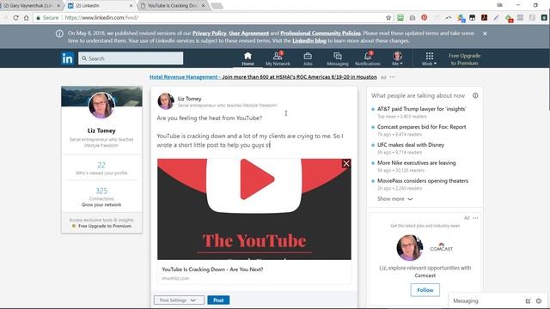Switch to YouTube Is Cracking Down tab
The height and width of the screenshot is (309, 550).
click(172, 6)
